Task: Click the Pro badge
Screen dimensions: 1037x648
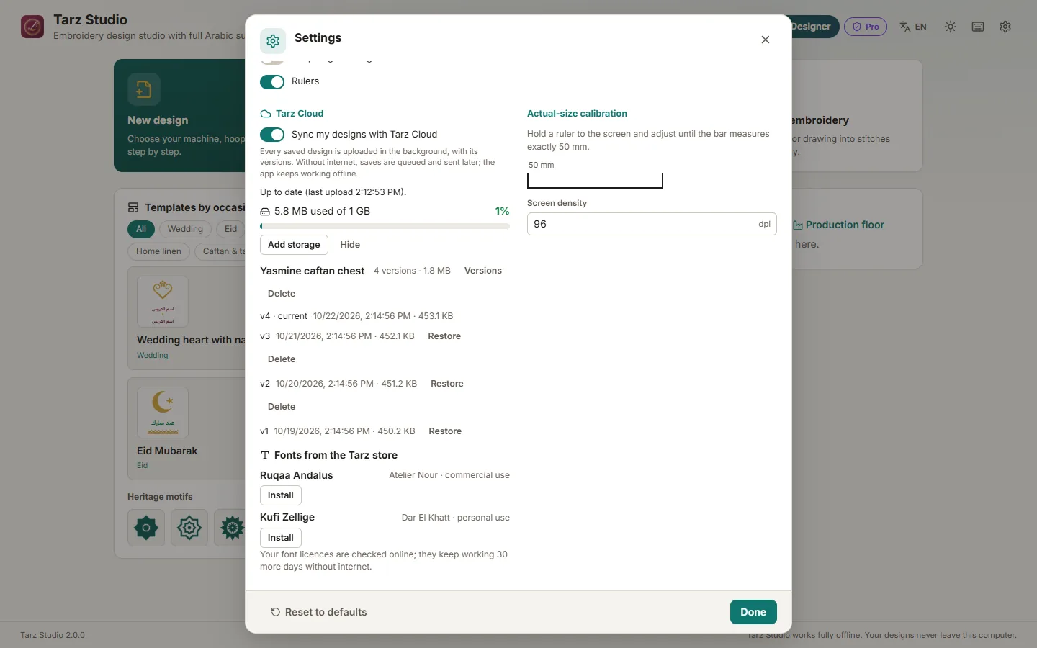Action: [866, 27]
